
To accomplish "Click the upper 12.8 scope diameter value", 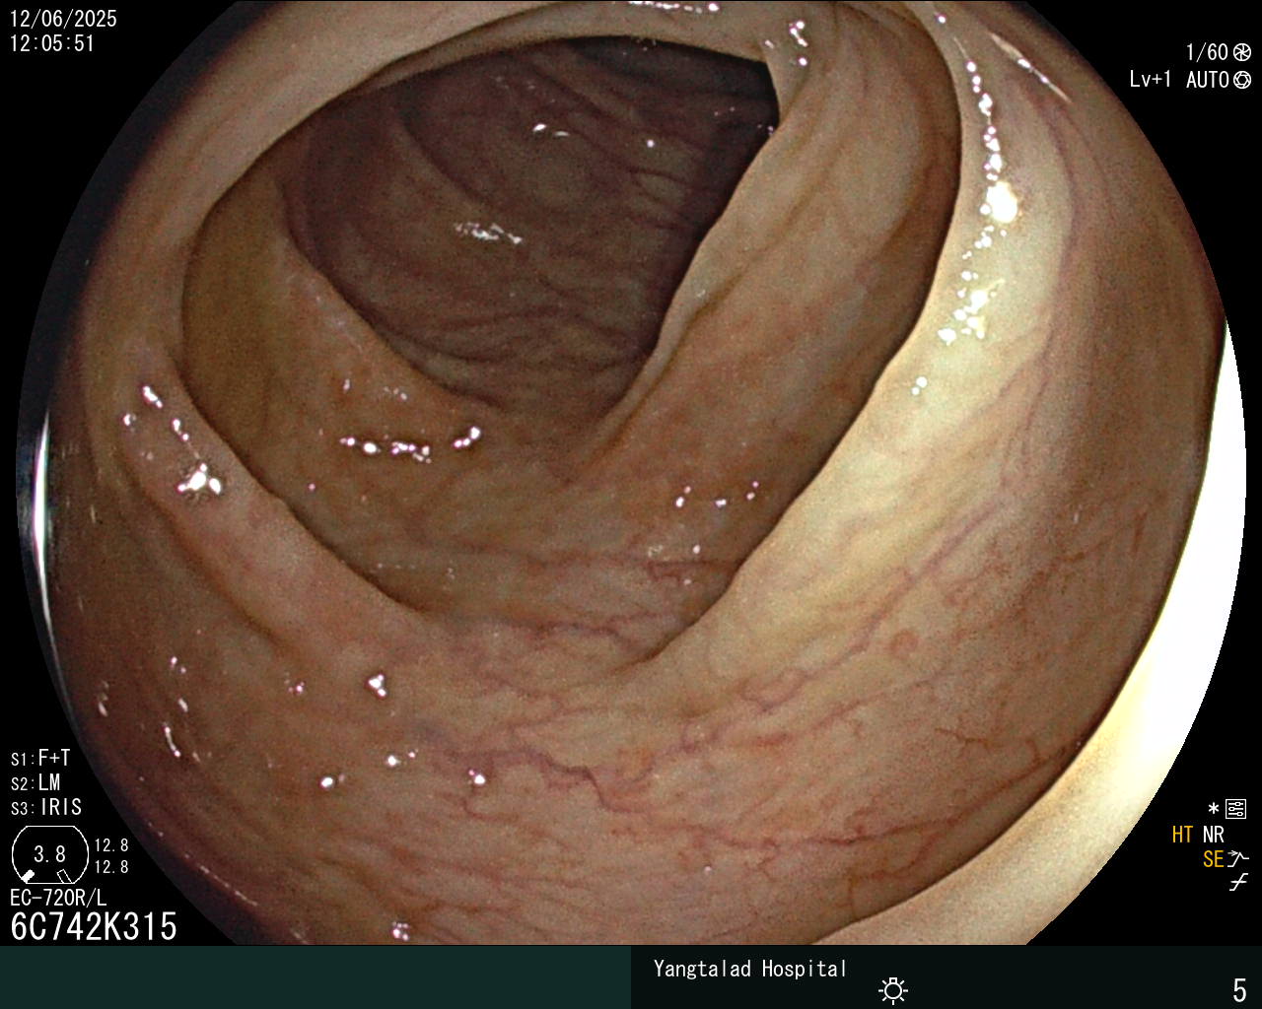I will point(111,845).
